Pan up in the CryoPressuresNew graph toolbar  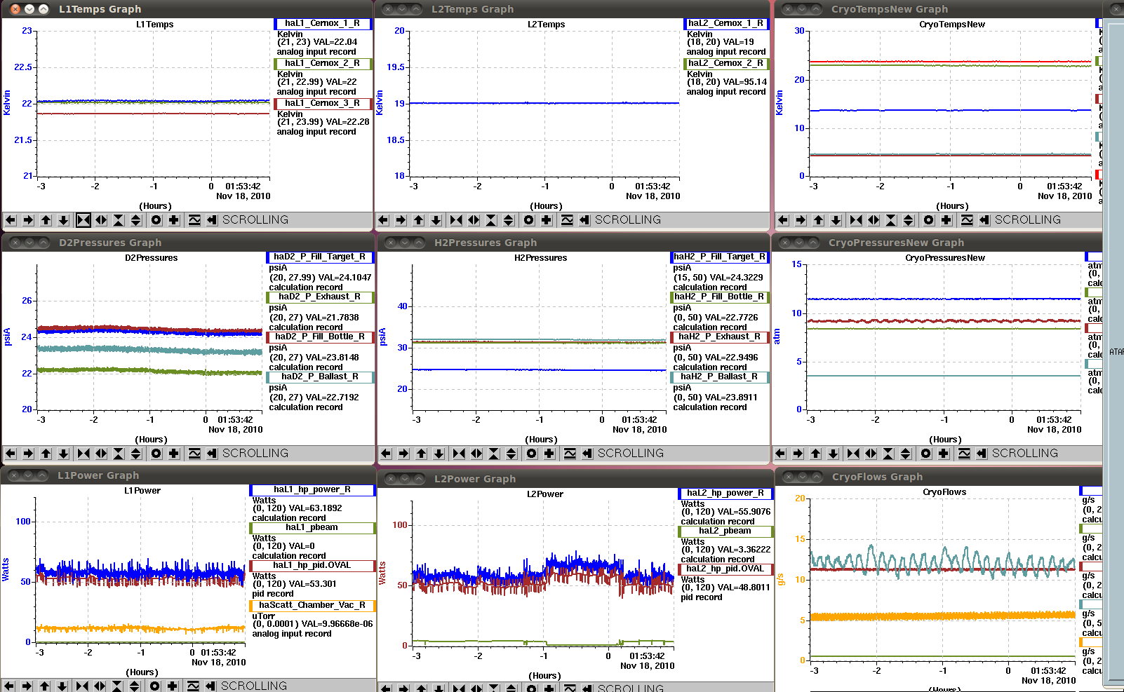(815, 454)
